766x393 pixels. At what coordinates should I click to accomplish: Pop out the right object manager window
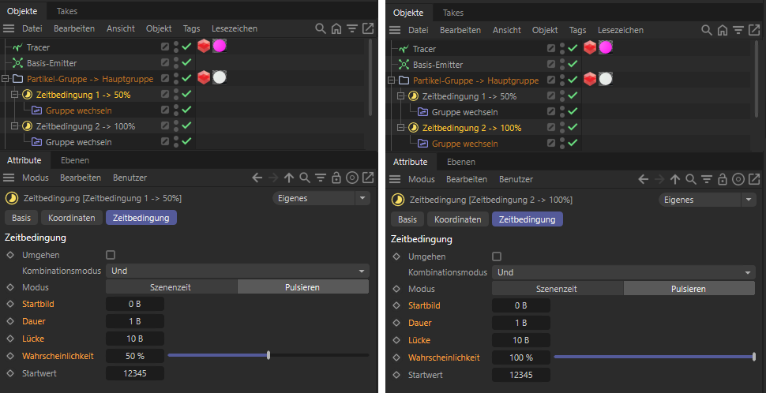click(x=754, y=30)
